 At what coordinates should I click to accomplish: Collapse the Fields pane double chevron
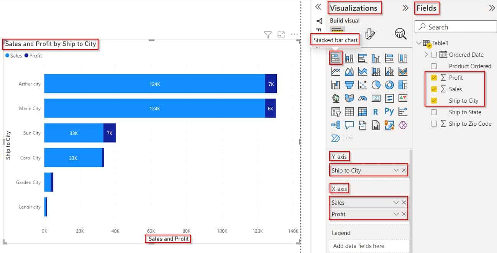(492, 8)
